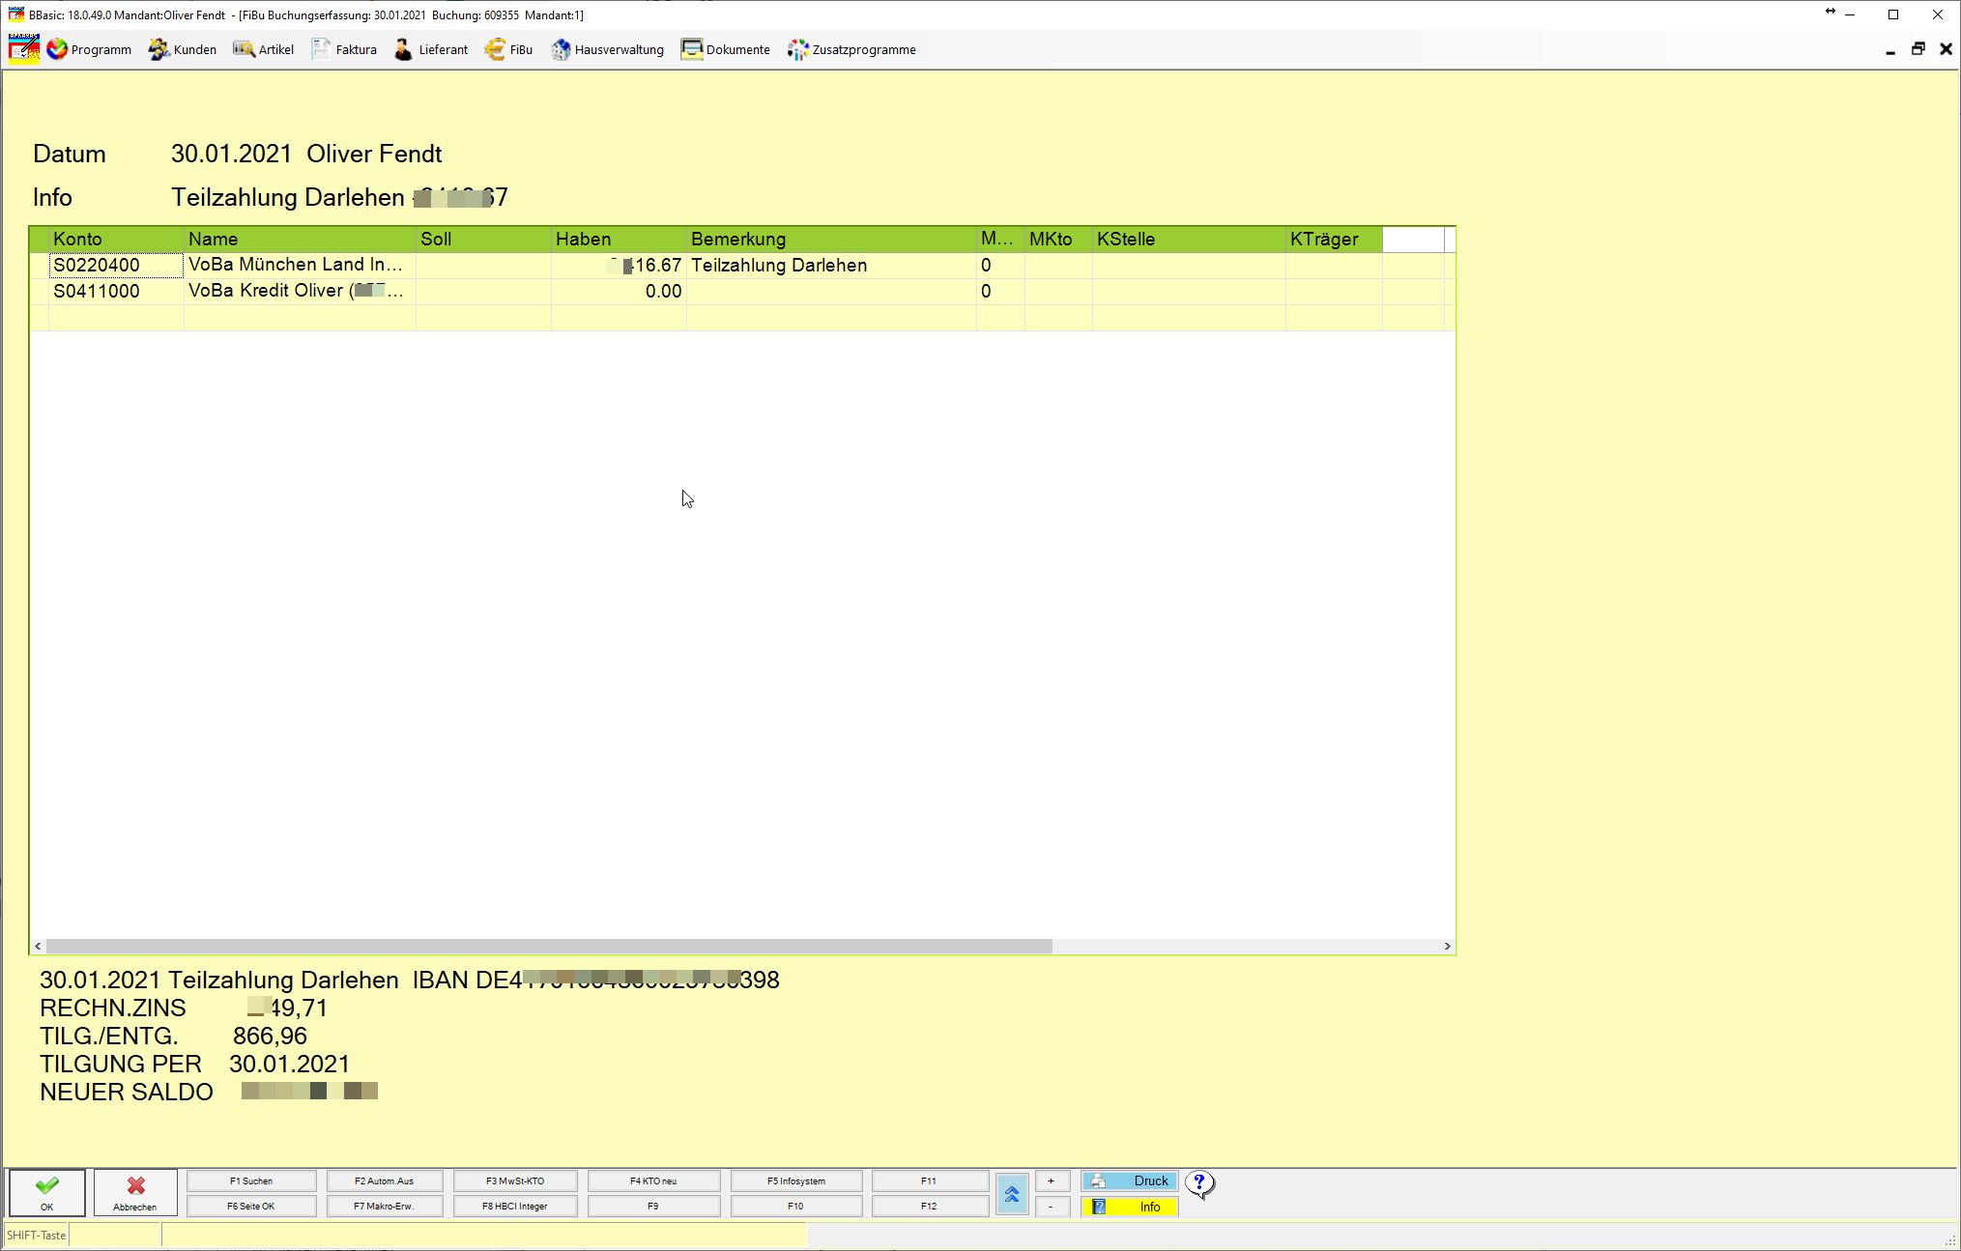1961x1251 pixels.
Task: Click the Artikel icon
Action: [244, 49]
